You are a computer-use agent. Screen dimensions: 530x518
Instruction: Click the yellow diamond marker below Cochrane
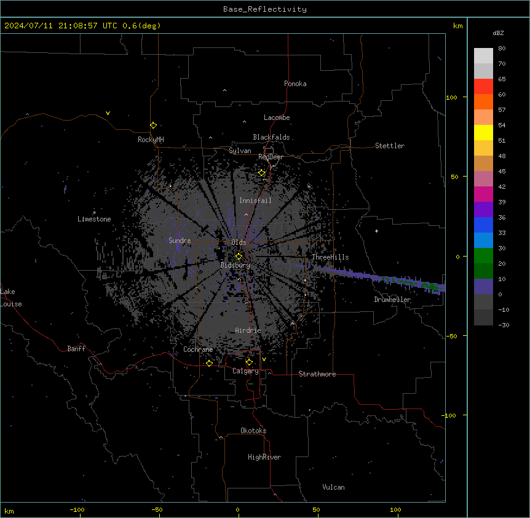tap(209, 363)
